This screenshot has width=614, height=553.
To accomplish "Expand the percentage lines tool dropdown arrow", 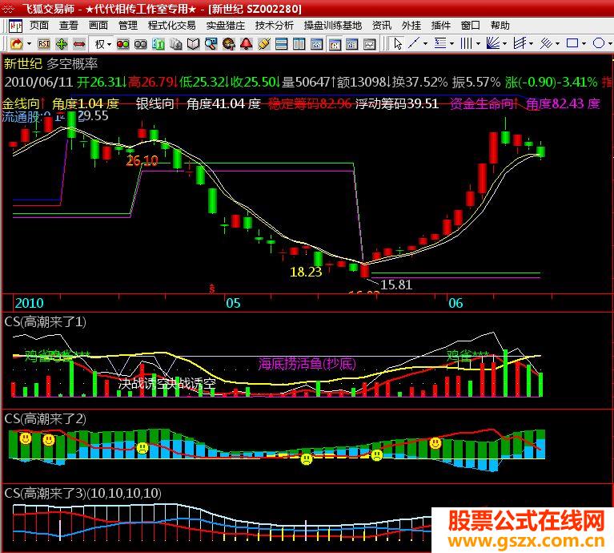I will 451,44.
